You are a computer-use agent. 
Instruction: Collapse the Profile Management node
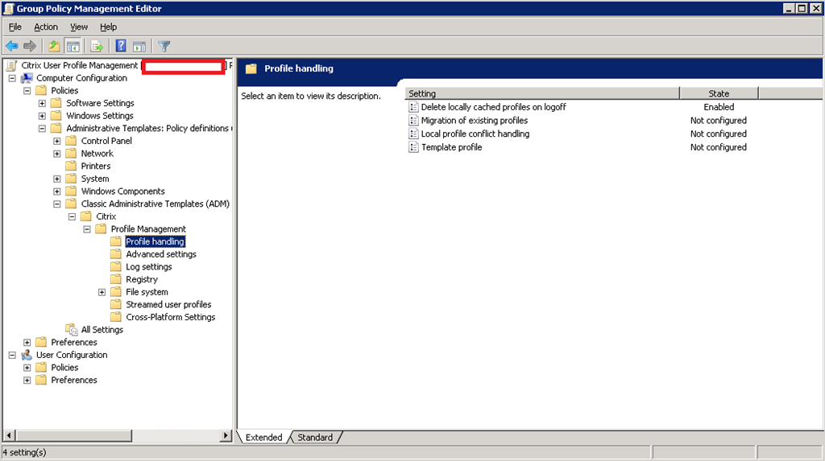click(x=87, y=229)
